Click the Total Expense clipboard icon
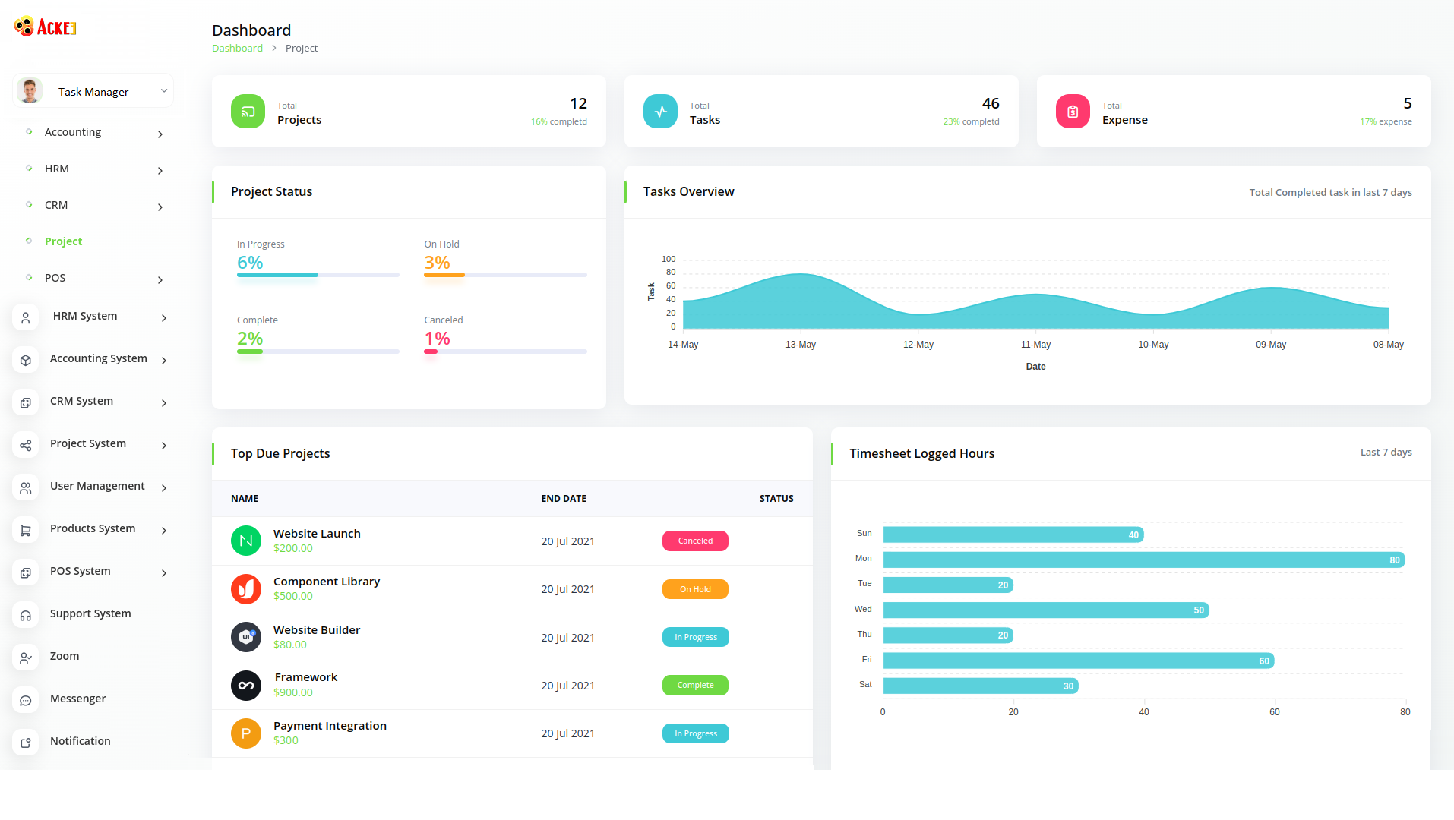 tap(1073, 112)
